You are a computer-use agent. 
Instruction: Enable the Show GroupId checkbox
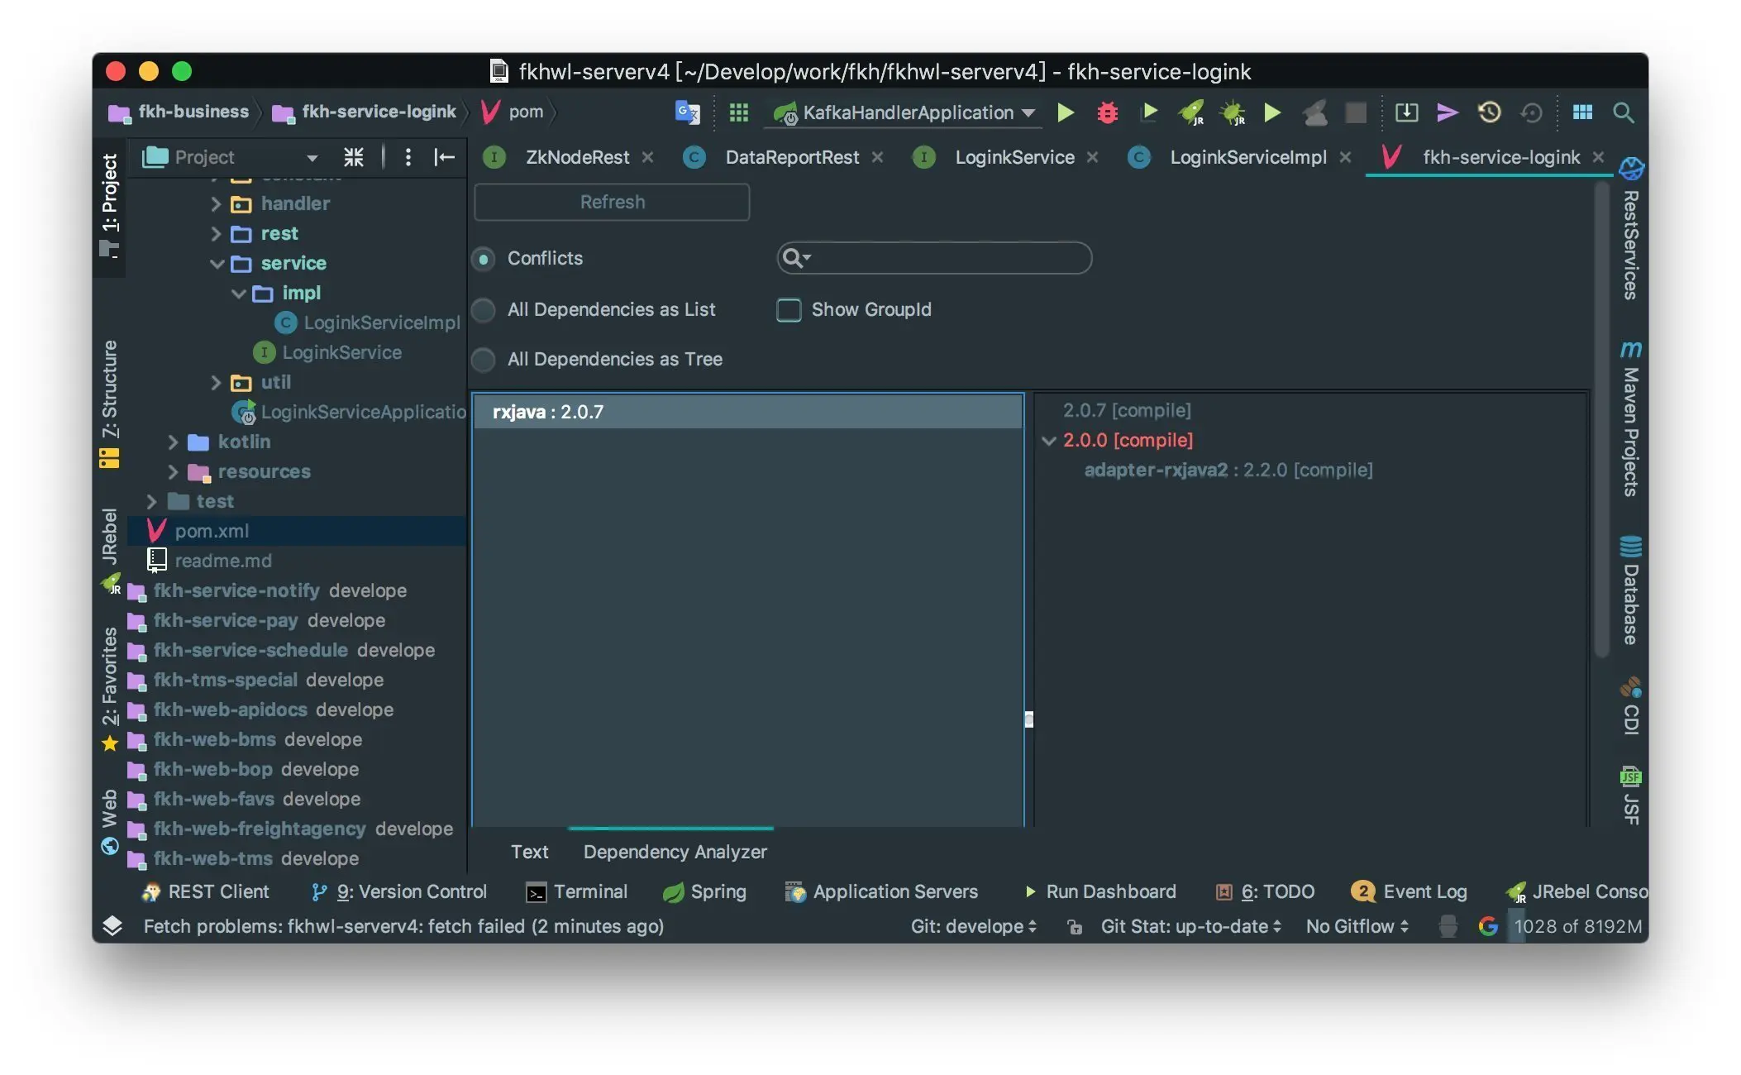click(789, 310)
